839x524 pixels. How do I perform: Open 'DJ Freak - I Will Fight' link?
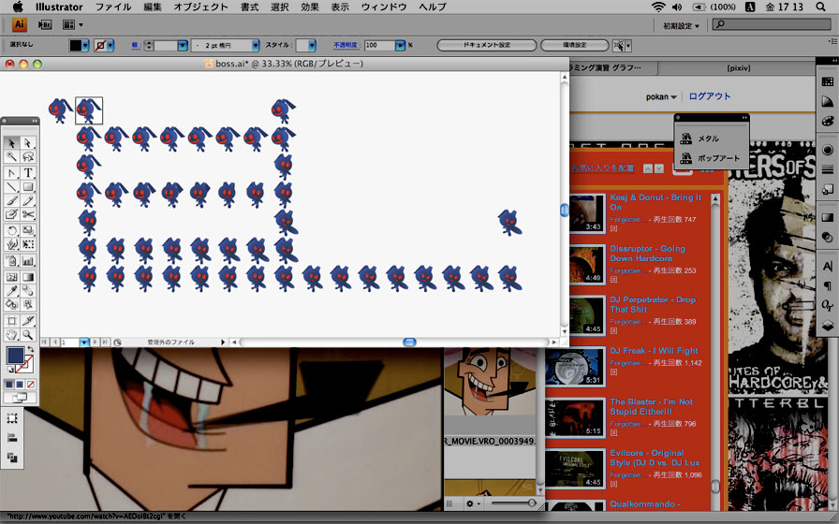(654, 351)
